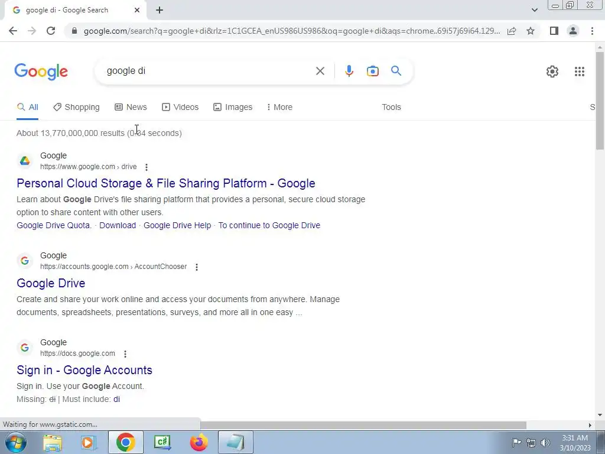This screenshot has width=605, height=454.
Task: Search by image with camera icon
Action: tap(372, 71)
